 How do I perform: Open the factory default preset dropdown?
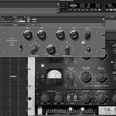(19, 19)
